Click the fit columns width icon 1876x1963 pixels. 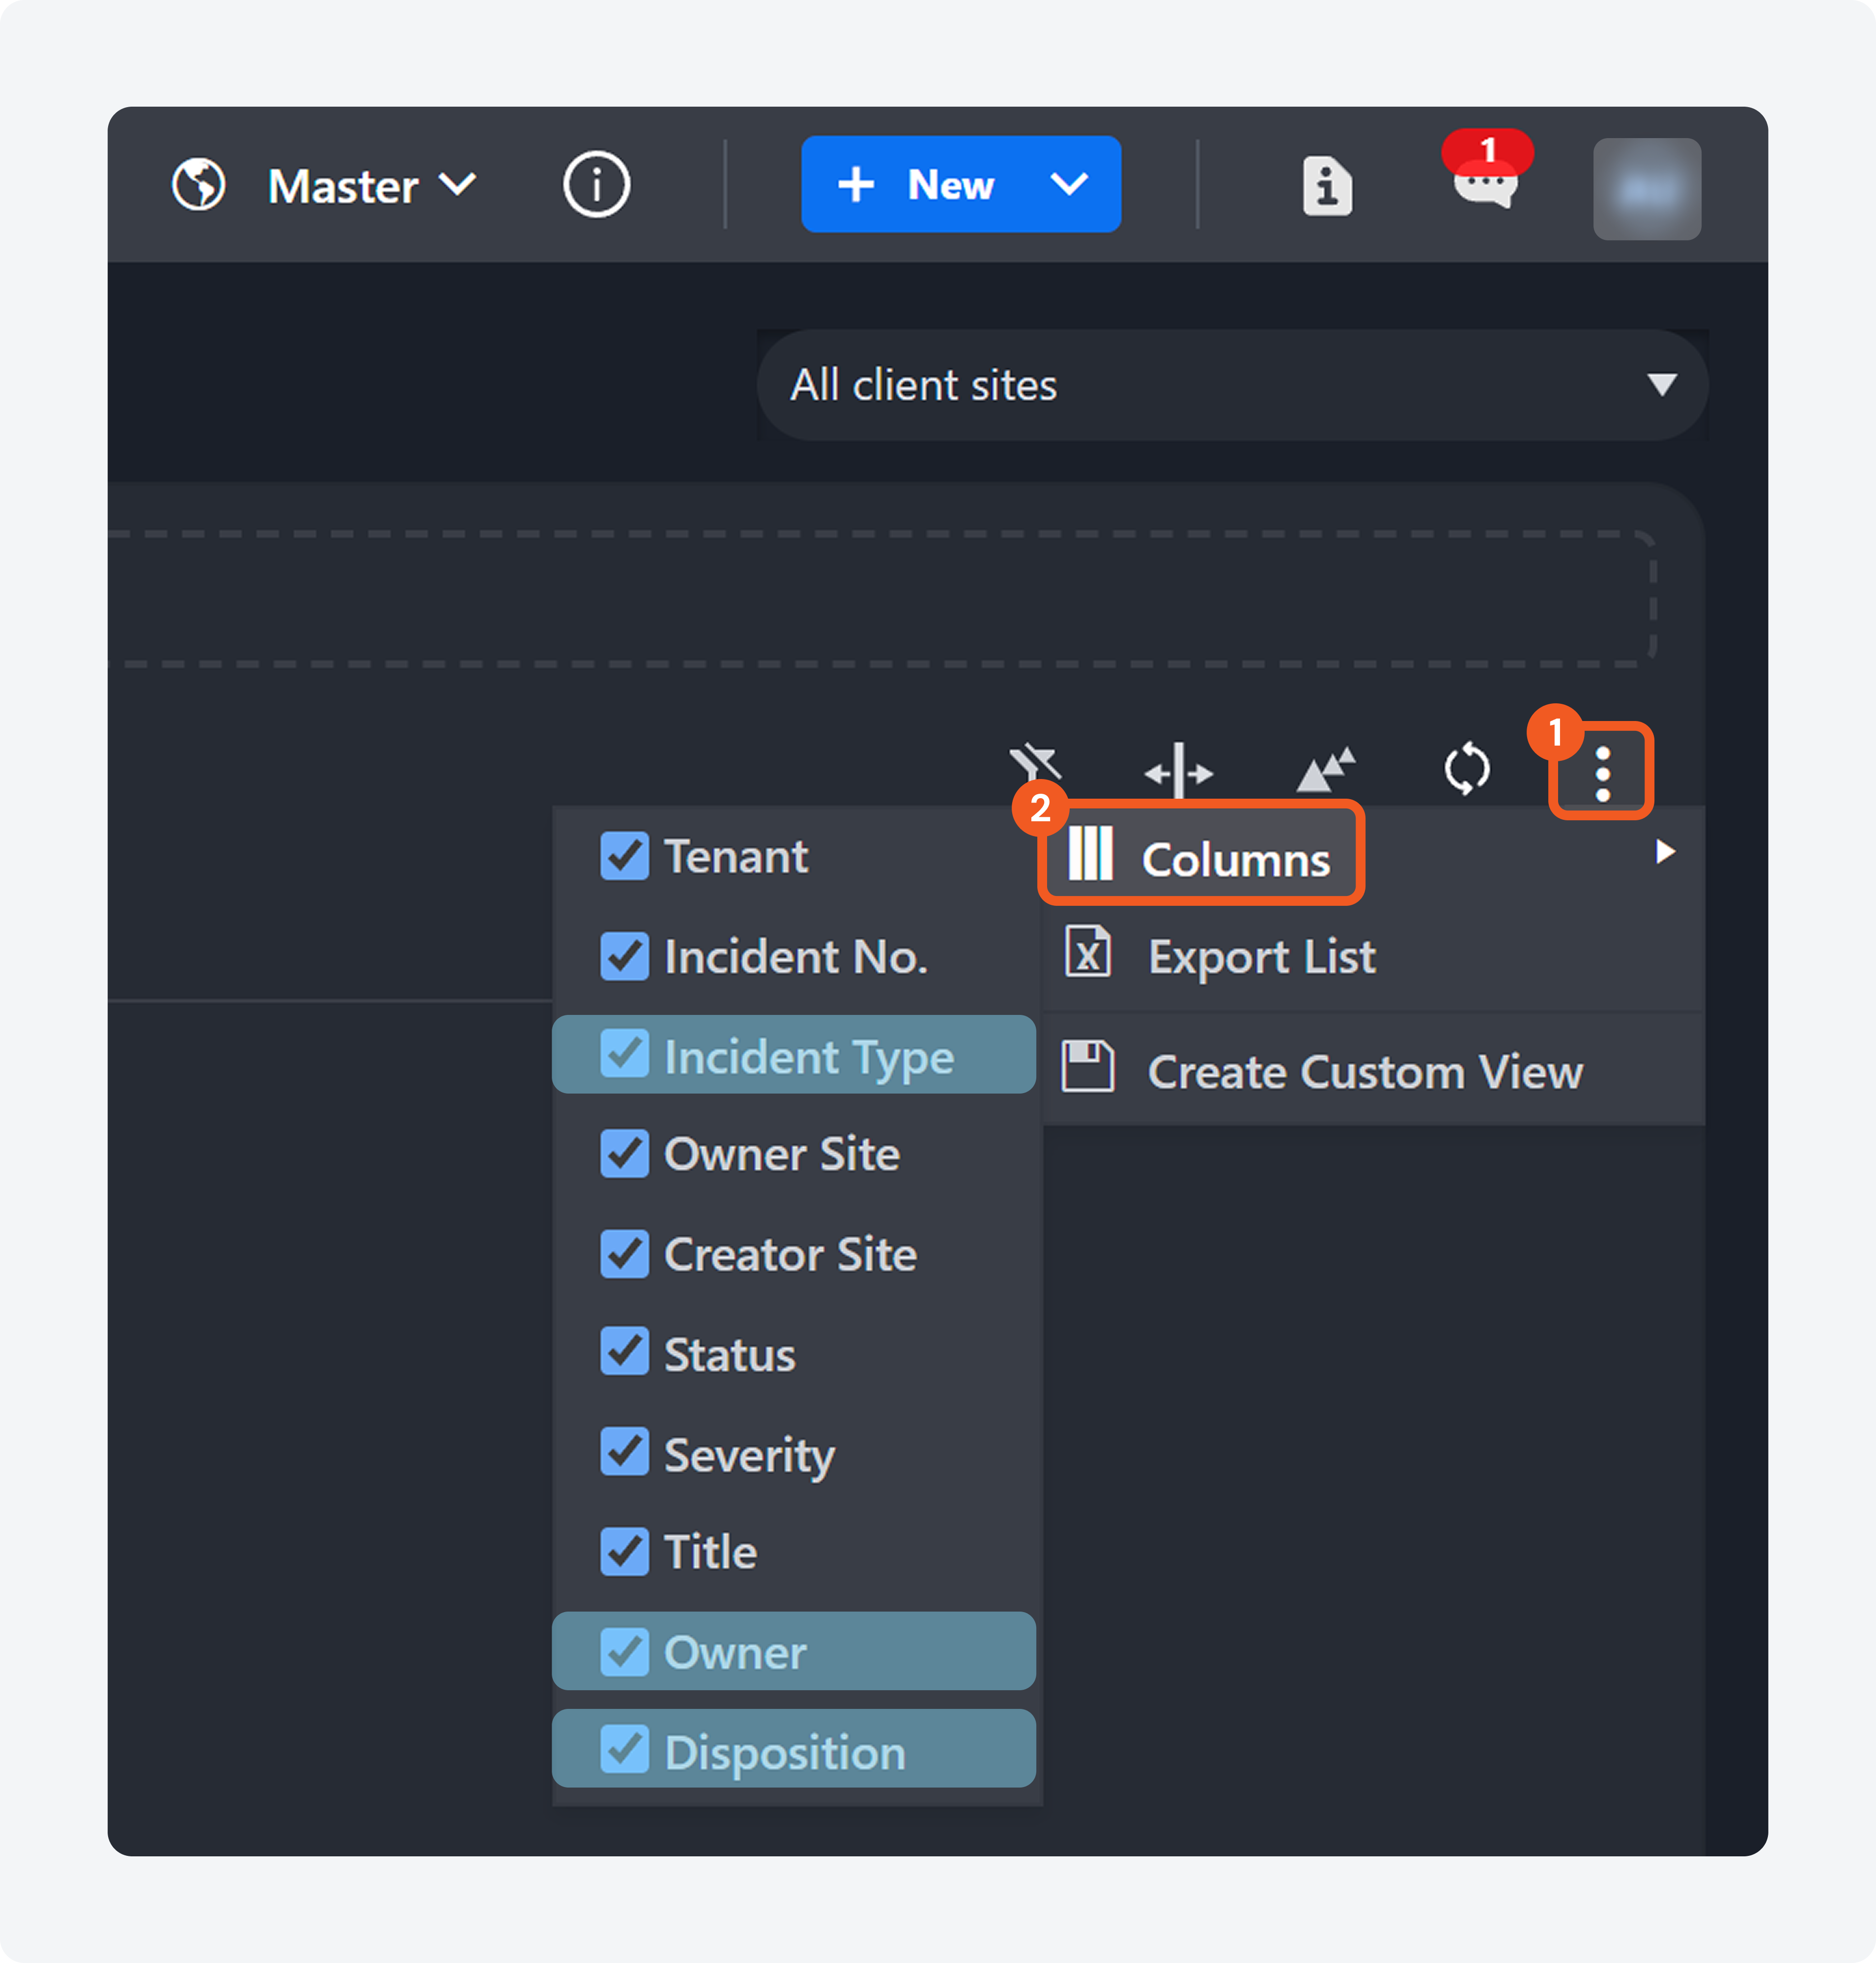point(1178,771)
